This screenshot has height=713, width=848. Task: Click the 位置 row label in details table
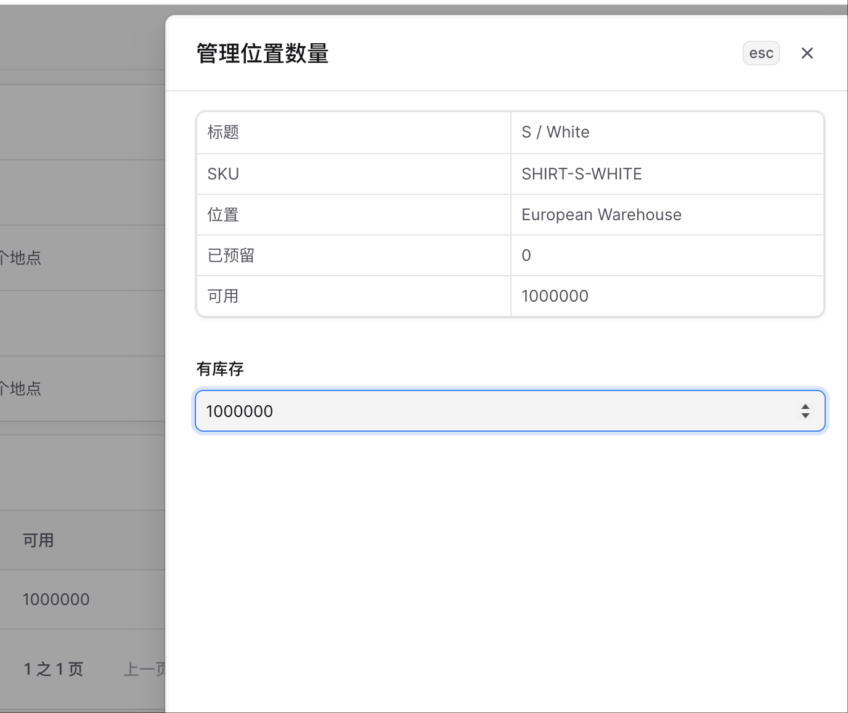point(223,215)
